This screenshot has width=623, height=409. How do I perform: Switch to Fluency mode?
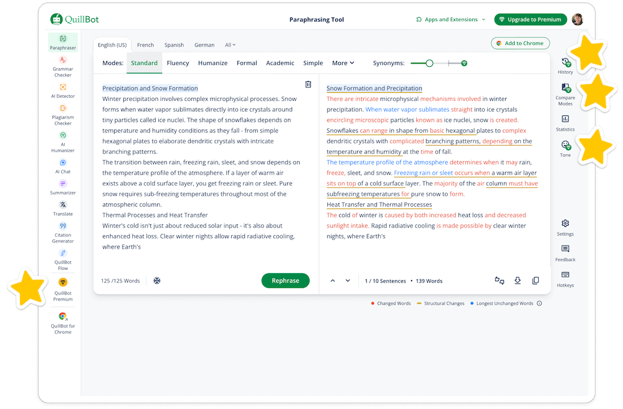178,63
